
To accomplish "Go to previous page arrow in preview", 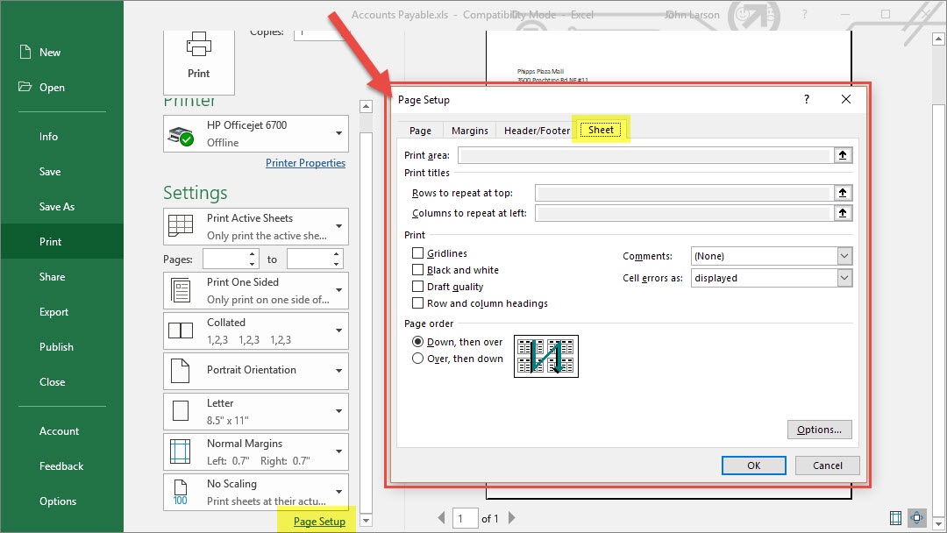I will tap(441, 518).
